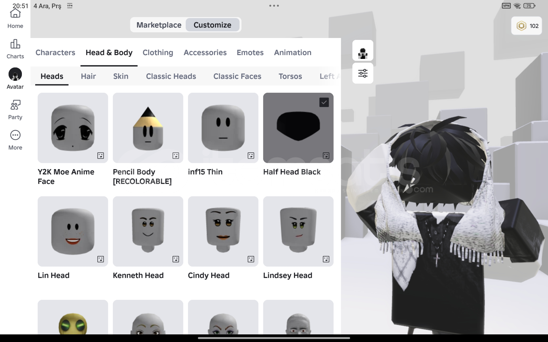Select the Torsos subcategory
Viewport: 548px width, 342px height.
[x=290, y=76]
